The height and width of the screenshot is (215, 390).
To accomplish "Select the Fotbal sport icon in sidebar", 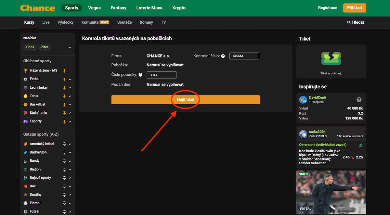I will 25,79.
